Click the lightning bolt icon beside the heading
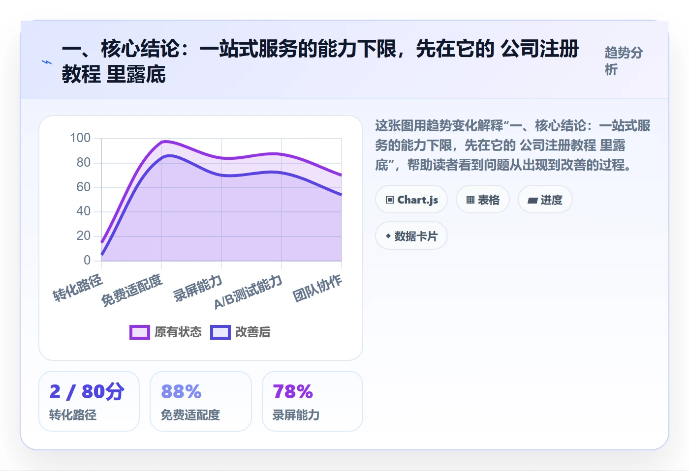The height and width of the screenshot is (471, 689). [x=47, y=62]
